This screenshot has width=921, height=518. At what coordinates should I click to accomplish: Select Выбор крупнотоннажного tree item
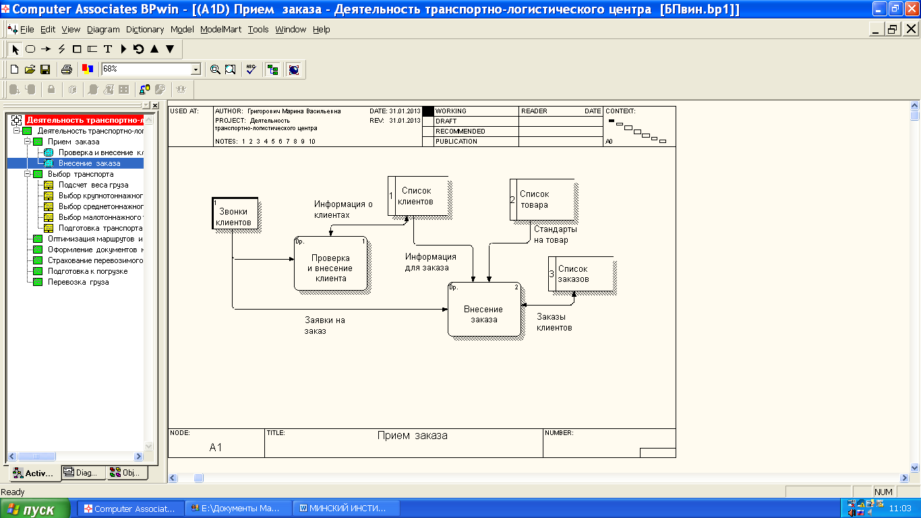[x=100, y=196]
